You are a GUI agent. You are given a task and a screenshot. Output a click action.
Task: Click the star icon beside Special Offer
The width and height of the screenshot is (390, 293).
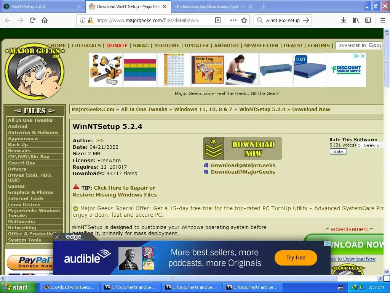click(76, 208)
